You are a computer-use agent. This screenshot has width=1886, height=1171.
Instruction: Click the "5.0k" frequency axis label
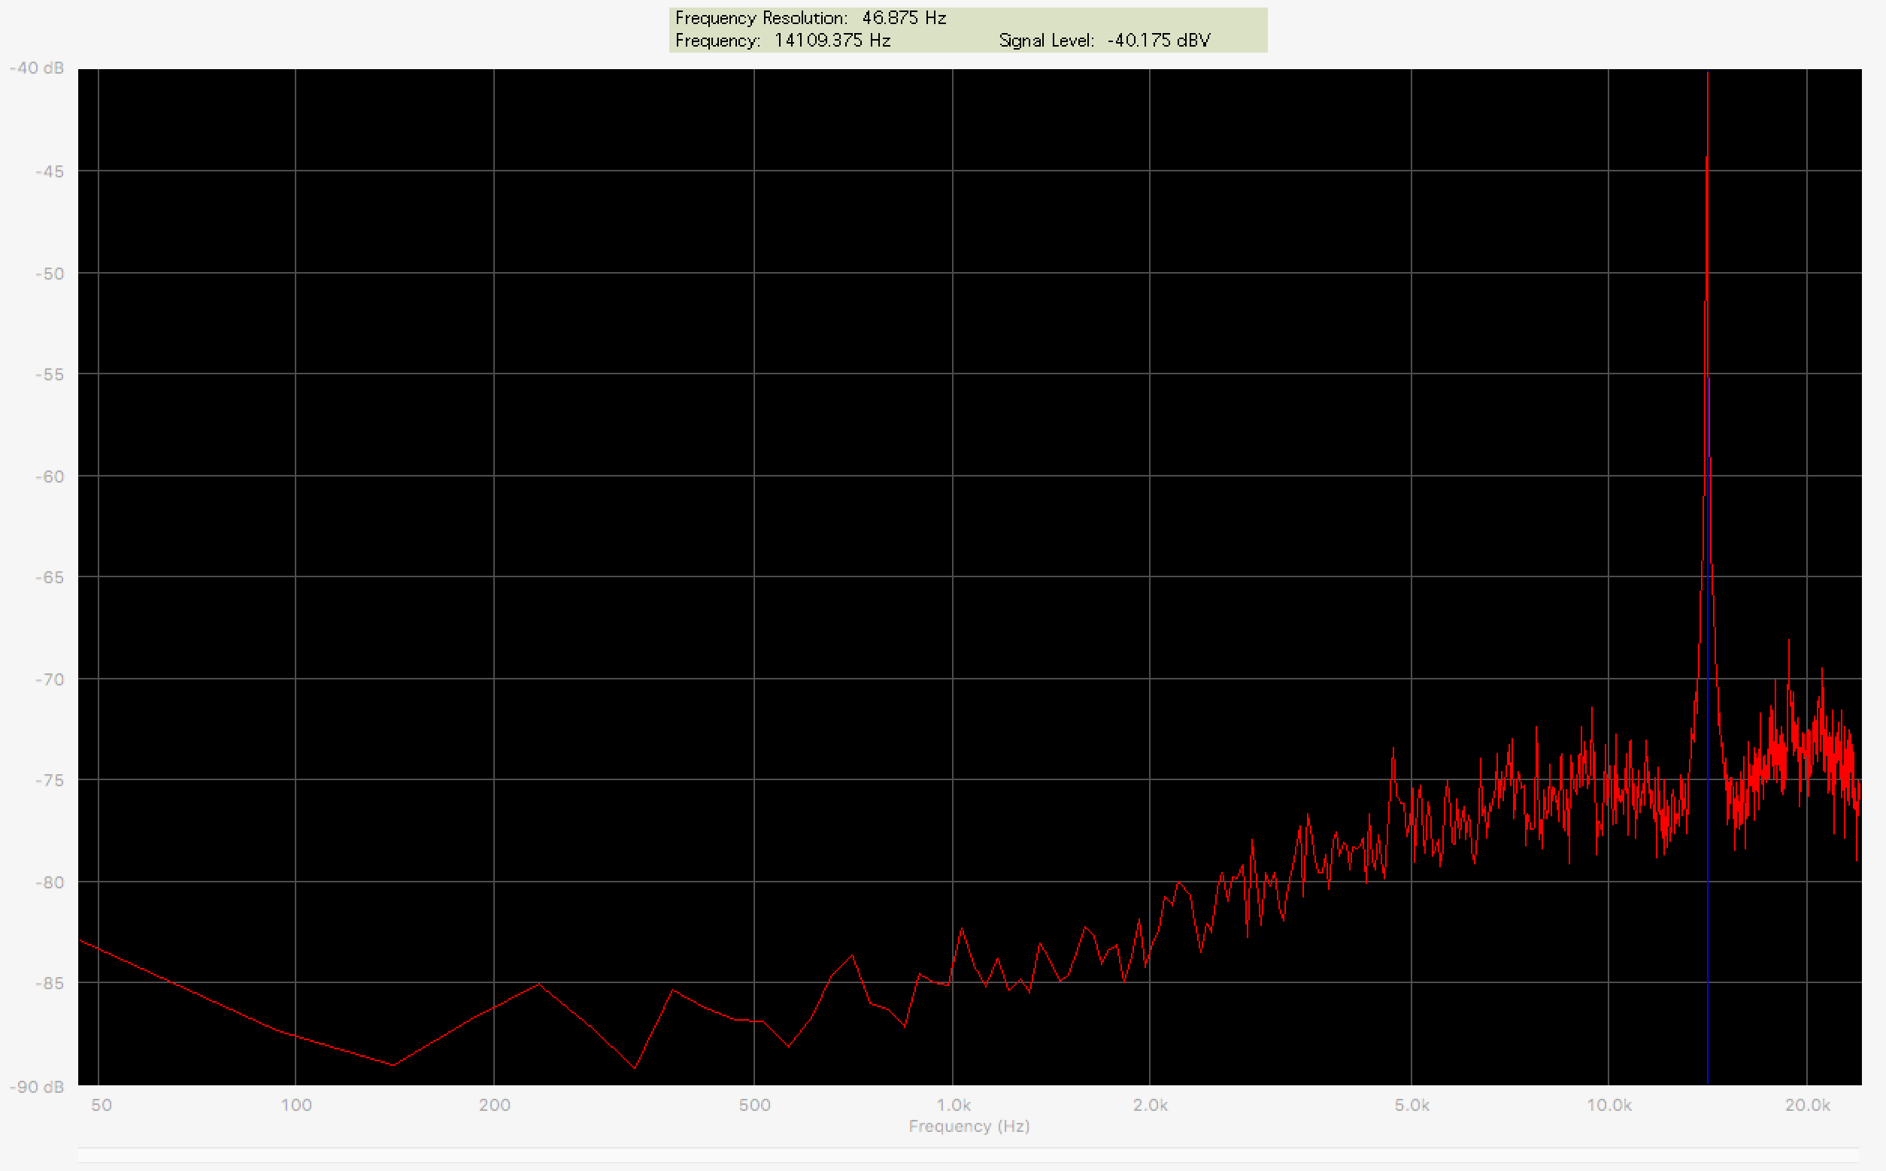[x=1411, y=1105]
